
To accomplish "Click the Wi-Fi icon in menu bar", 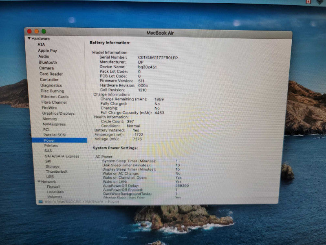I will (320, 2).
